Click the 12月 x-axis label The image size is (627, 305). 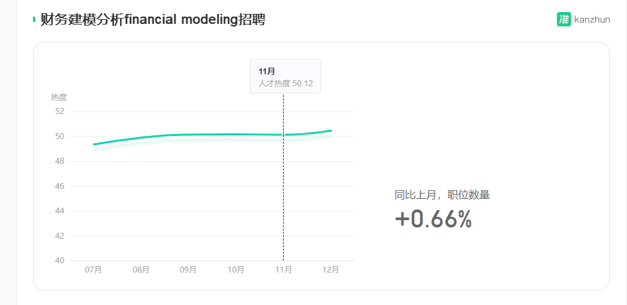pos(331,270)
